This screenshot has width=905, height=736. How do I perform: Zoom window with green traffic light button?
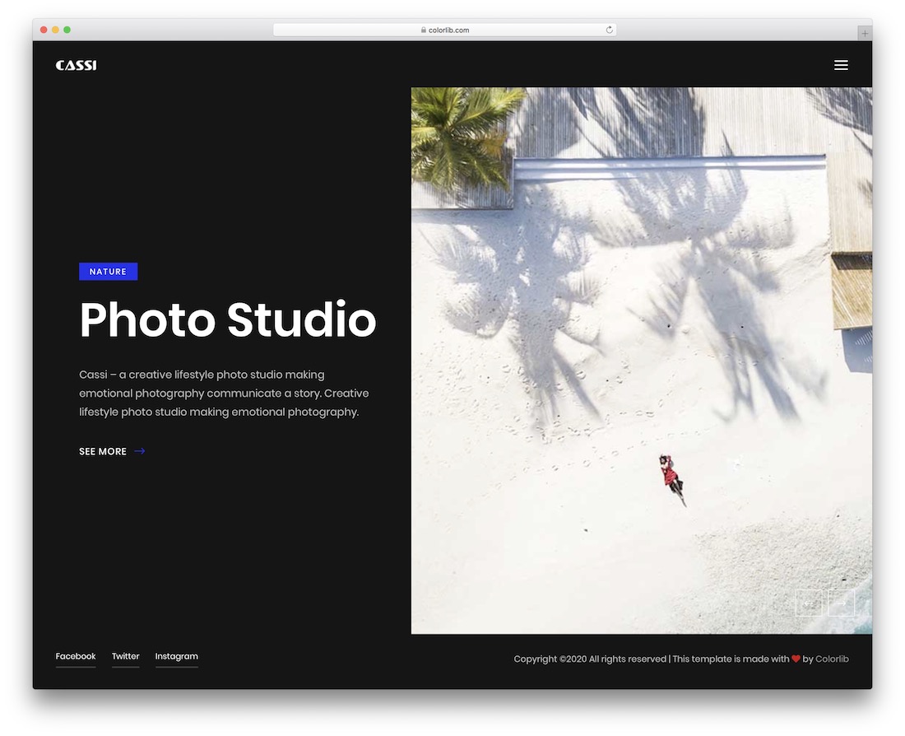tap(66, 29)
